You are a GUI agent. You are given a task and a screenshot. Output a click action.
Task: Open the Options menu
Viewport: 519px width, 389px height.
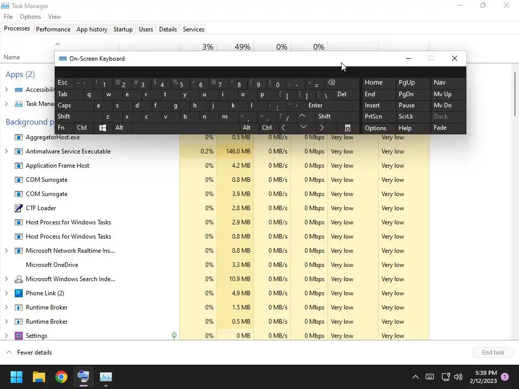tap(30, 17)
